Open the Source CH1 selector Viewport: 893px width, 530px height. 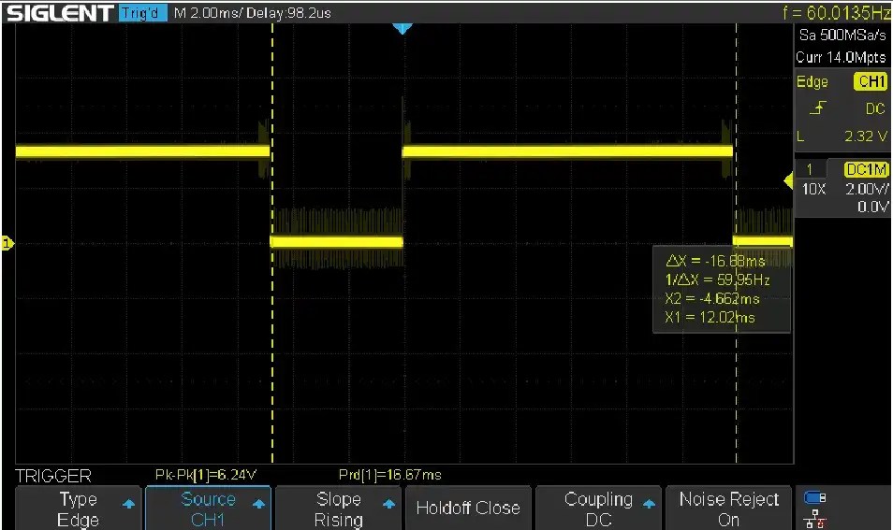[208, 509]
